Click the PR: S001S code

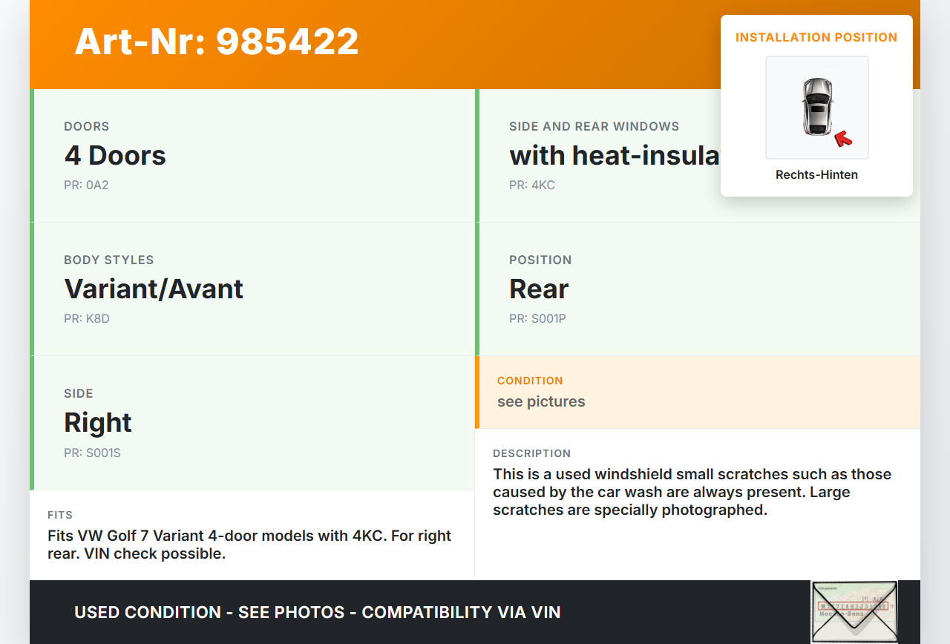[92, 452]
